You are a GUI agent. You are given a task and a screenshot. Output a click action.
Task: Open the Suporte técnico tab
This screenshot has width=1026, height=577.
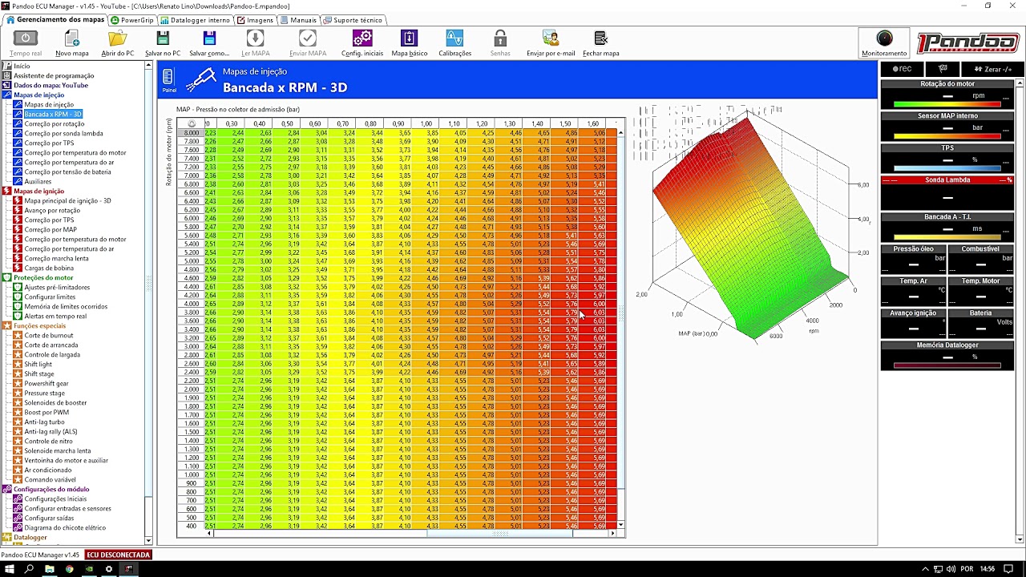pos(353,19)
